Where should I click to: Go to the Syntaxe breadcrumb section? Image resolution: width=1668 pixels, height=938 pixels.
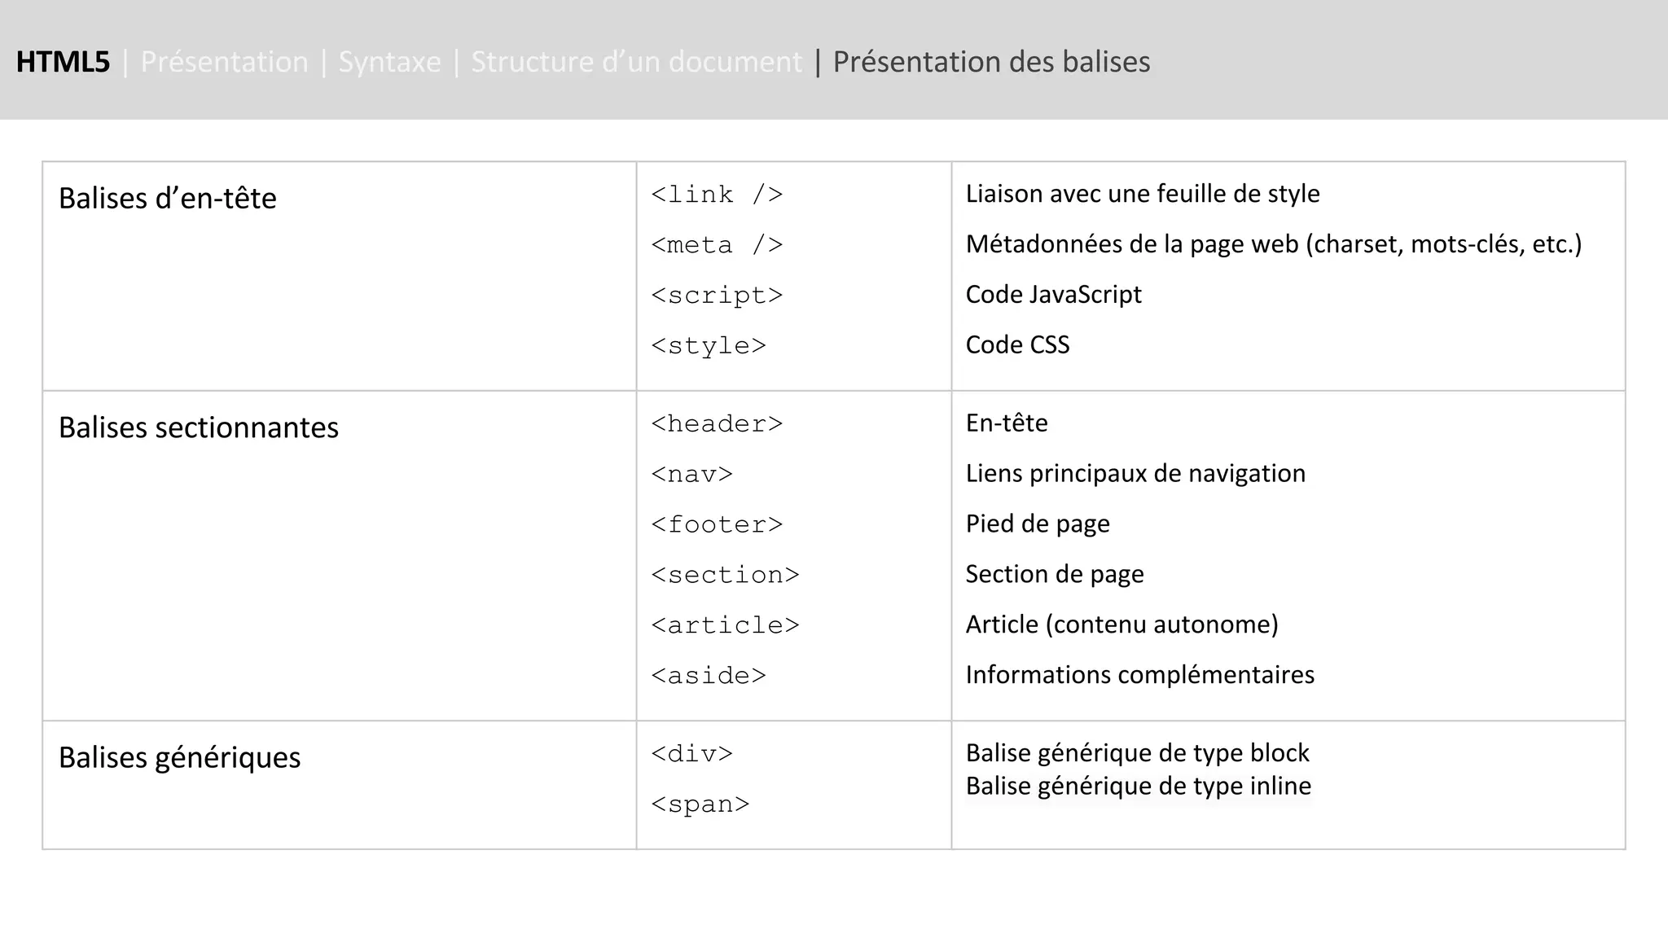point(389,62)
